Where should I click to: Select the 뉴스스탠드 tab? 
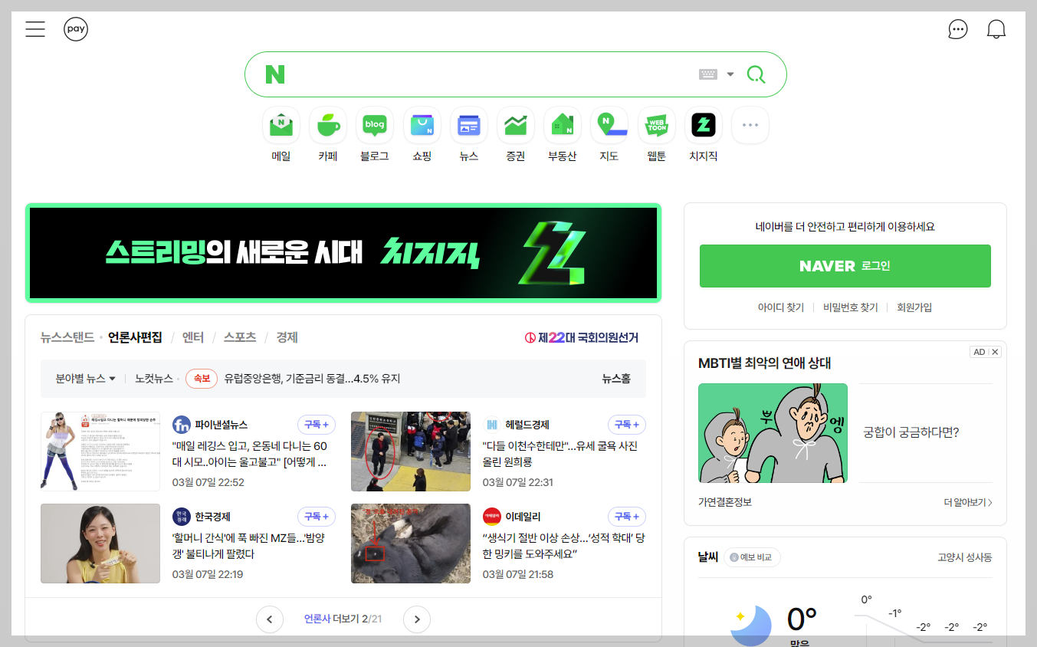tap(67, 337)
